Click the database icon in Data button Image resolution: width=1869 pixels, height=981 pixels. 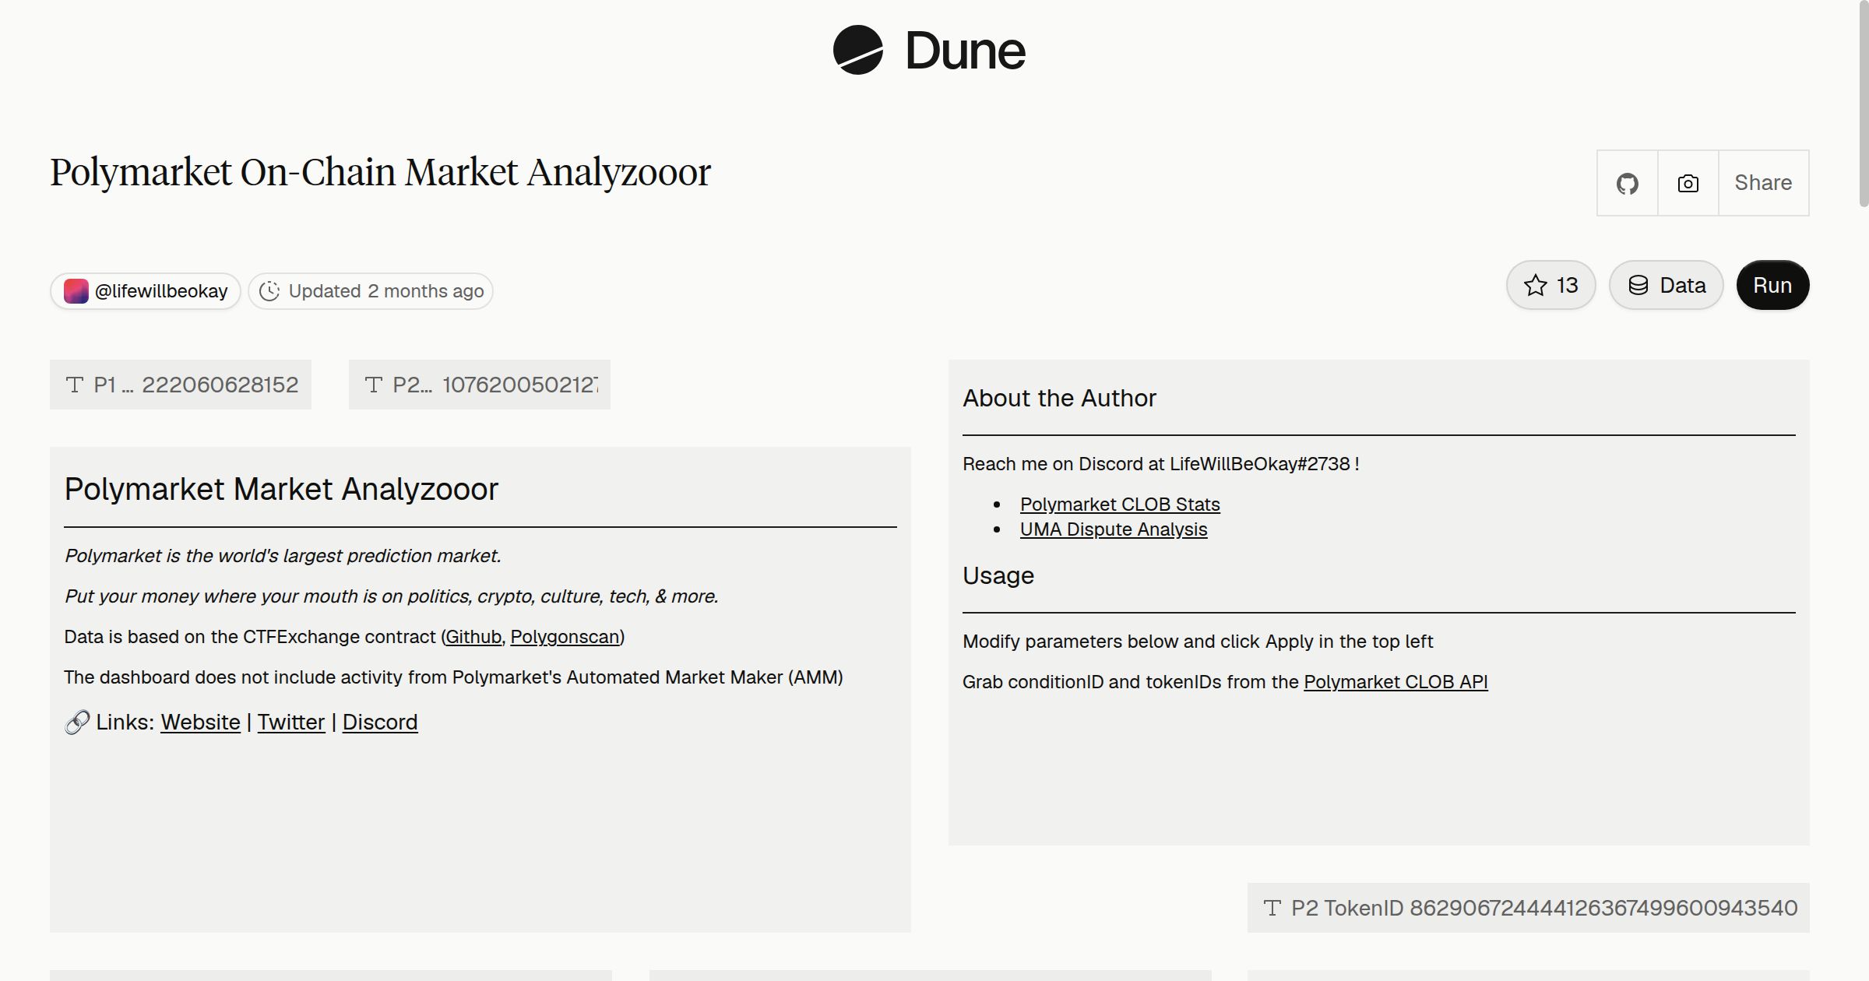tap(1638, 285)
